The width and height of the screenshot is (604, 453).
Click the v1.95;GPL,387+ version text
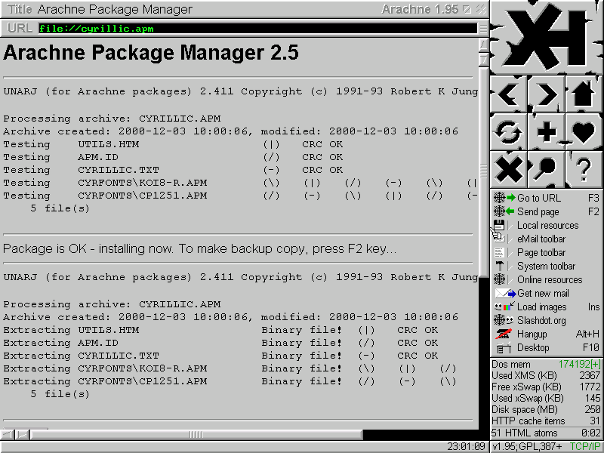pos(527,447)
